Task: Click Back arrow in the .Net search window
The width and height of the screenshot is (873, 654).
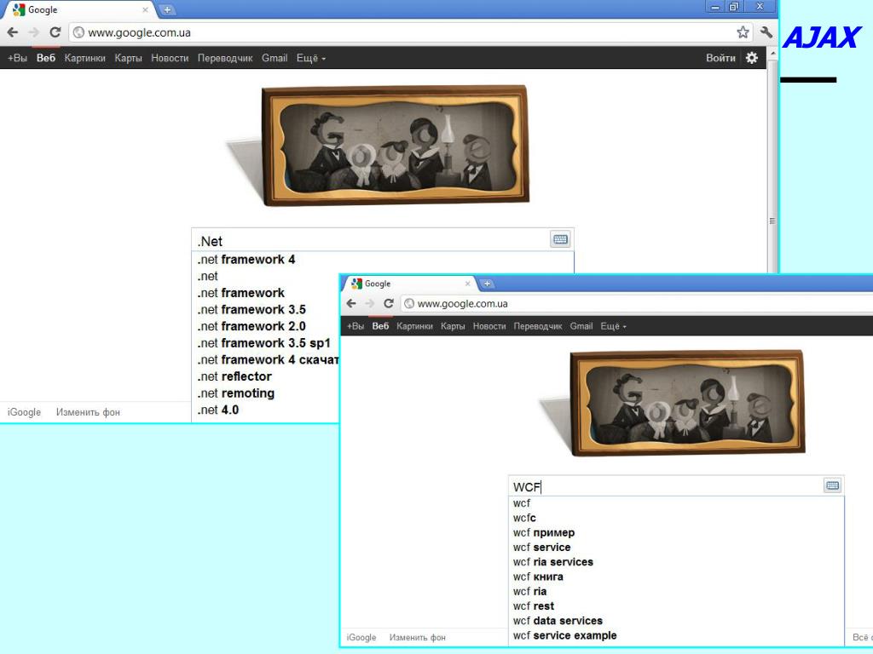Action: click(12, 32)
